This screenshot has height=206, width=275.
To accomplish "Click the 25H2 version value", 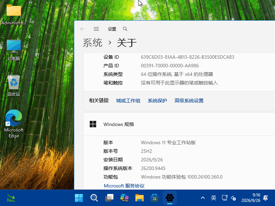I will coord(146,151).
